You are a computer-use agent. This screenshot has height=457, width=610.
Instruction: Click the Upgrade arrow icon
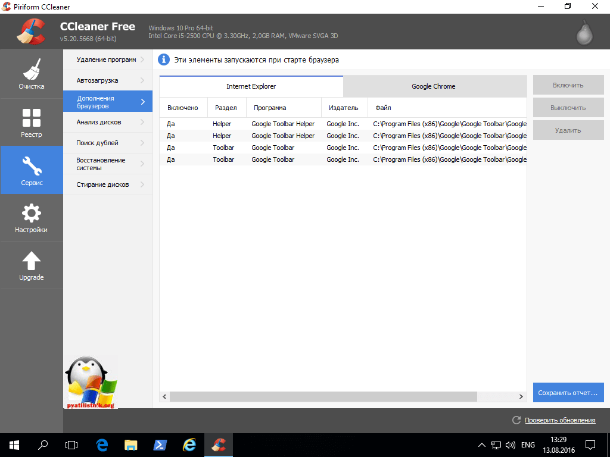pos(31,261)
